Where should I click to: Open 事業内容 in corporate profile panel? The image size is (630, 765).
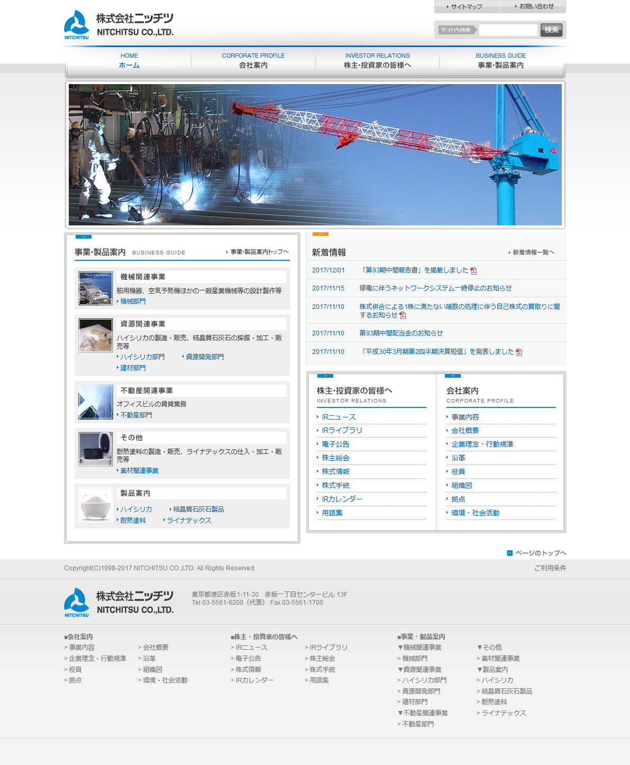point(465,417)
